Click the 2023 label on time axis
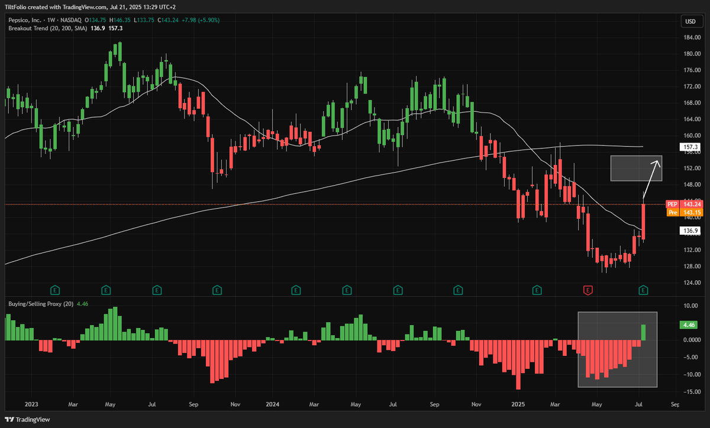The width and height of the screenshot is (710, 428). point(32,406)
